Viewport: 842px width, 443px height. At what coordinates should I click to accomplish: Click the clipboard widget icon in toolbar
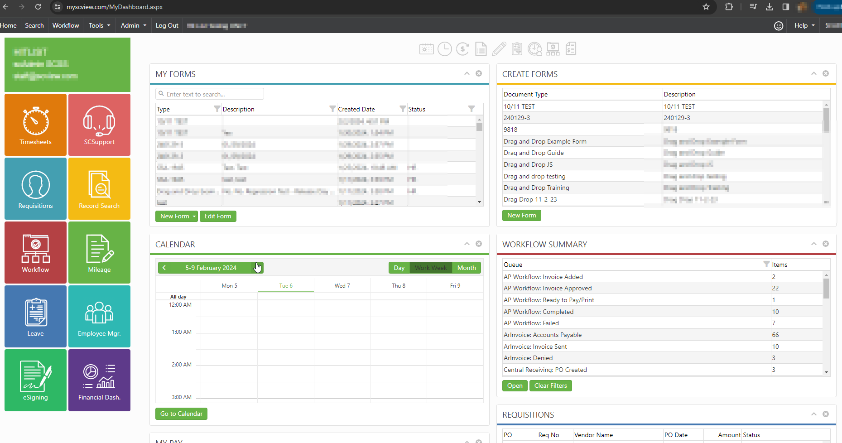(517, 49)
